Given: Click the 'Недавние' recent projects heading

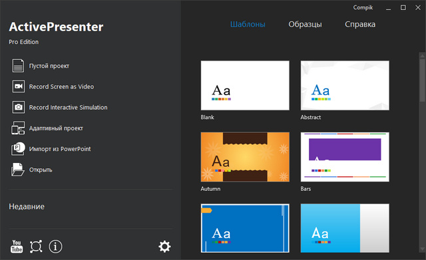Looking at the screenshot, I should (27, 207).
